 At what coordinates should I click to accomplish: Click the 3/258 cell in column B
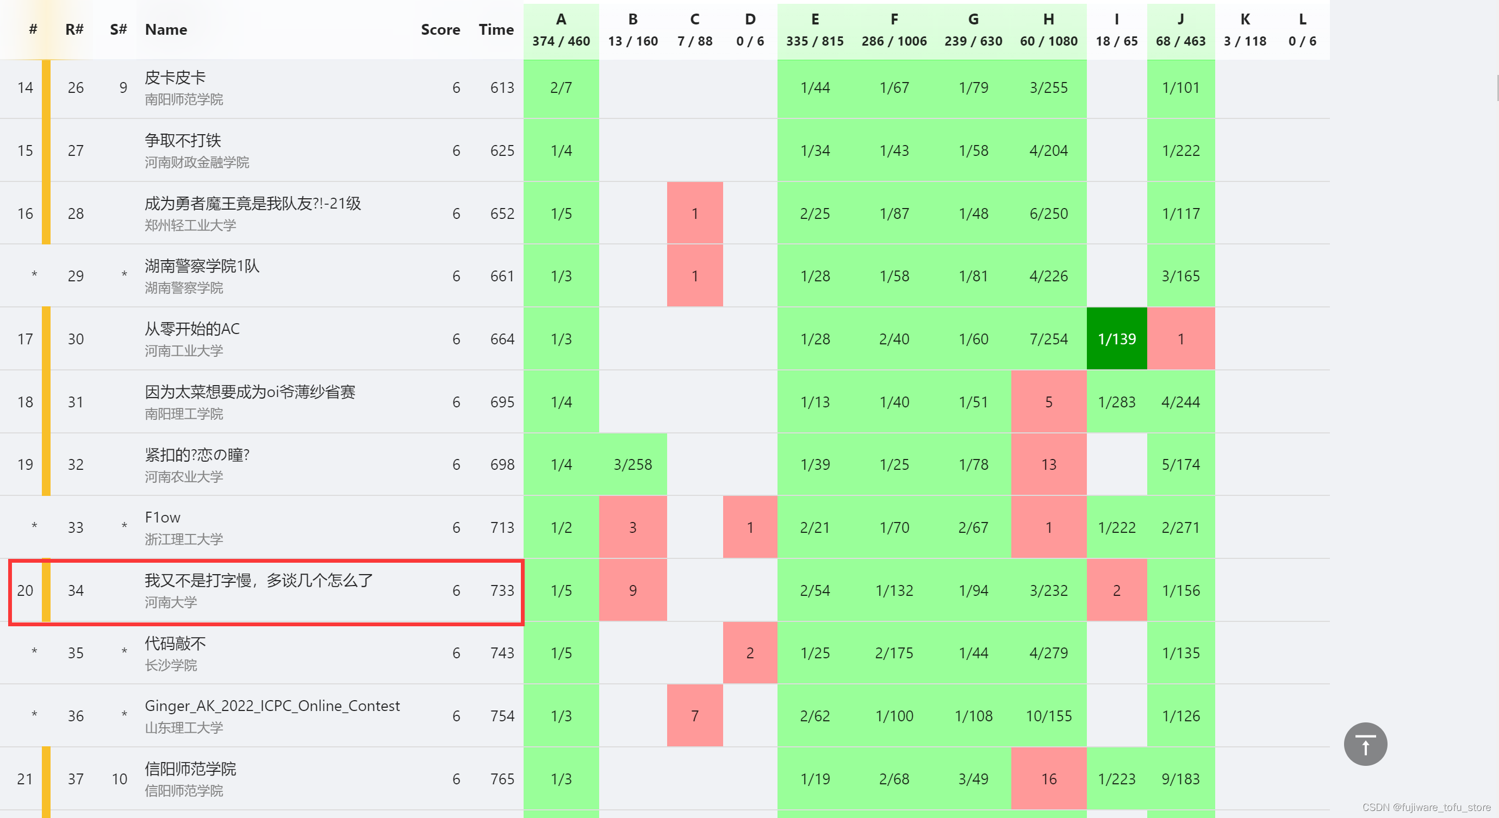632,464
